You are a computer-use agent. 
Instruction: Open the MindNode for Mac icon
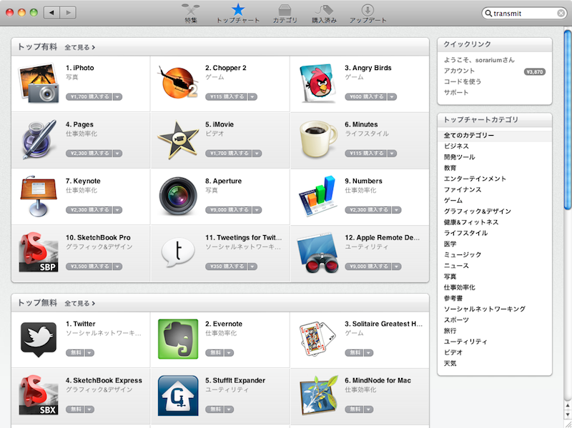click(x=319, y=396)
